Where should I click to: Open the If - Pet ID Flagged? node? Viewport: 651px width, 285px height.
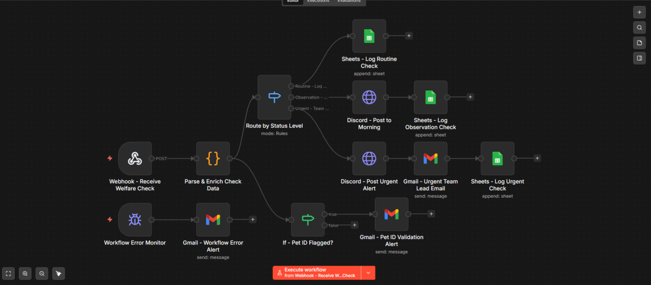pos(308,219)
